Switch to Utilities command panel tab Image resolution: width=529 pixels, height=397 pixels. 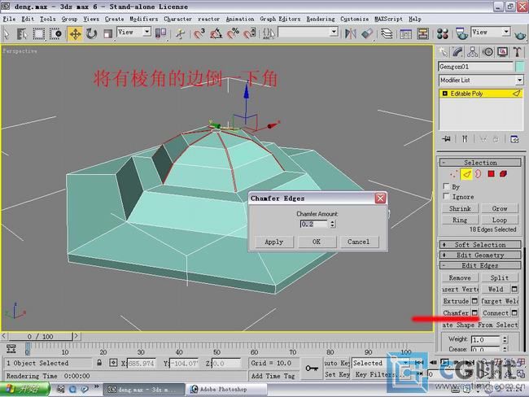tap(517, 52)
